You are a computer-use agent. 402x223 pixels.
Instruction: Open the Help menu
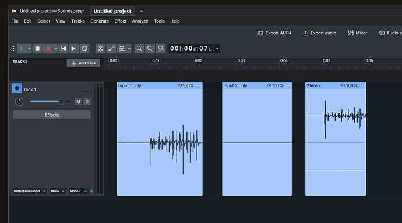pos(175,21)
